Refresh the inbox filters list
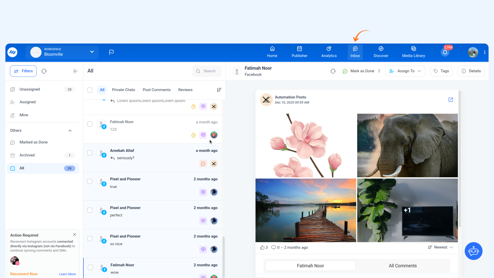This screenshot has height=278, width=494. 44,71
